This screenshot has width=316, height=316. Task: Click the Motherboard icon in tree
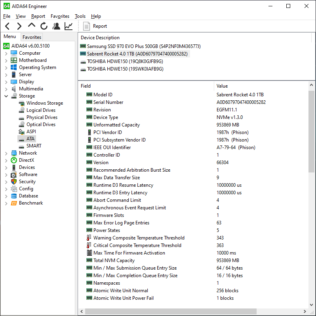click(x=14, y=60)
